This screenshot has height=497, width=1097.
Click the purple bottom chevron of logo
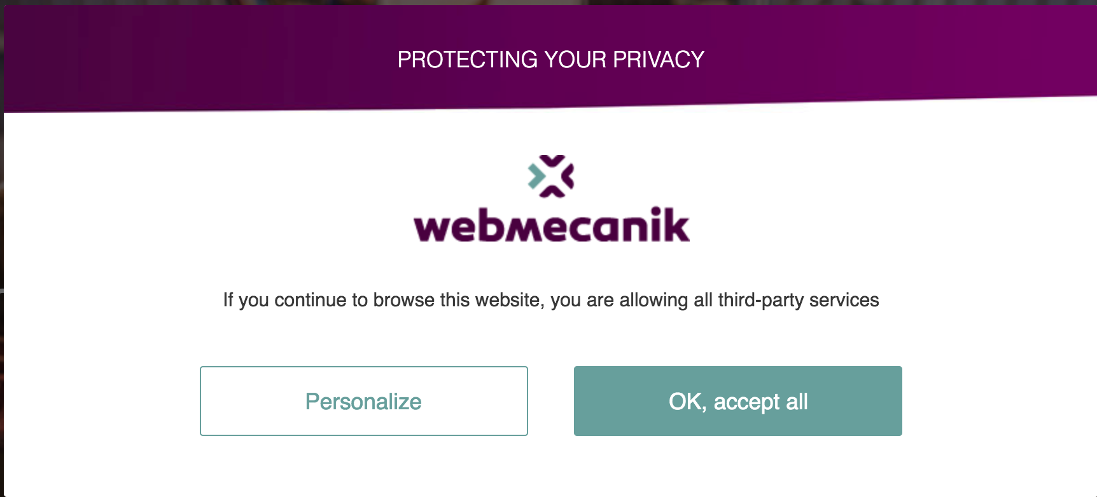(552, 191)
